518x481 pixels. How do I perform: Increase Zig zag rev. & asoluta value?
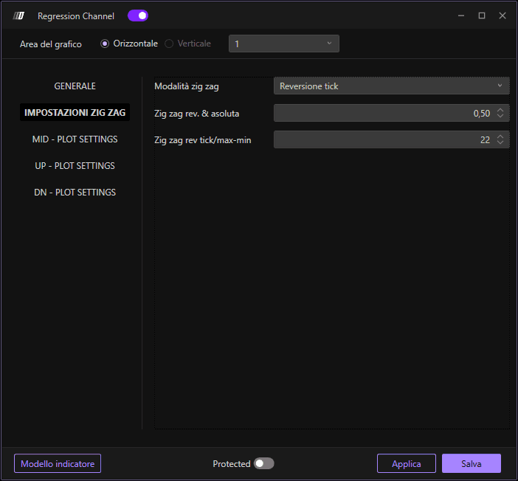(500, 110)
